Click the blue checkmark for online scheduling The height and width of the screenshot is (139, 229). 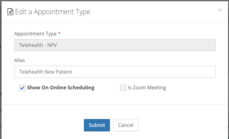(22, 88)
